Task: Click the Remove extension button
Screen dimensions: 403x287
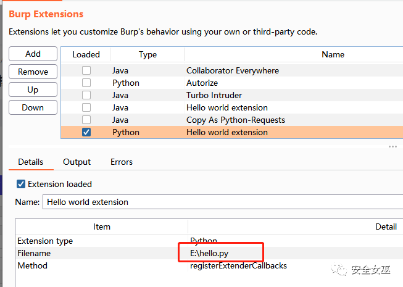Action: [33, 72]
